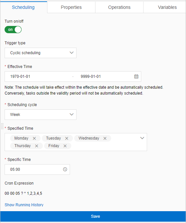This screenshot has height=223, width=186.
Task: Switch to the Properties tab
Action: point(71,7)
